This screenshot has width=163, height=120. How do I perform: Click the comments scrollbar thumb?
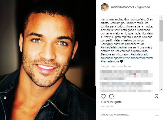point(161,30)
